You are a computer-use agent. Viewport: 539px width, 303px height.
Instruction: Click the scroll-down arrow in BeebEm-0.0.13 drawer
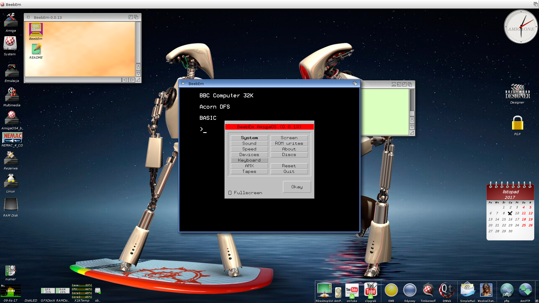coord(138,74)
